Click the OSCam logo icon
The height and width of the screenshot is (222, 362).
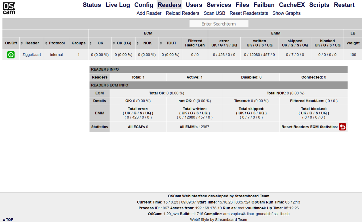tap(9, 8)
